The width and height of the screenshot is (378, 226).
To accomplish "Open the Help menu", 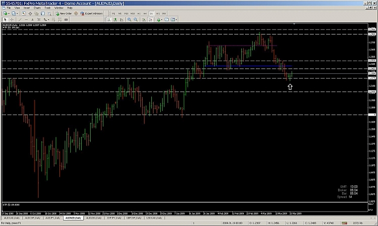I will click(x=70, y=8).
